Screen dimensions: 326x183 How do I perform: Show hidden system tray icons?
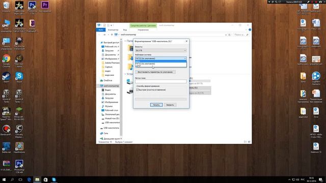click(x=289, y=179)
